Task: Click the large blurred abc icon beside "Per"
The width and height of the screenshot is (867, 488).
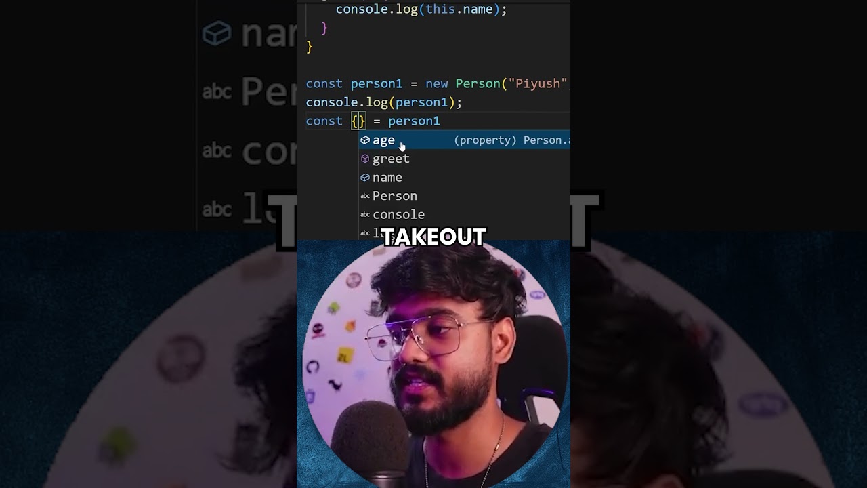Action: tap(217, 91)
